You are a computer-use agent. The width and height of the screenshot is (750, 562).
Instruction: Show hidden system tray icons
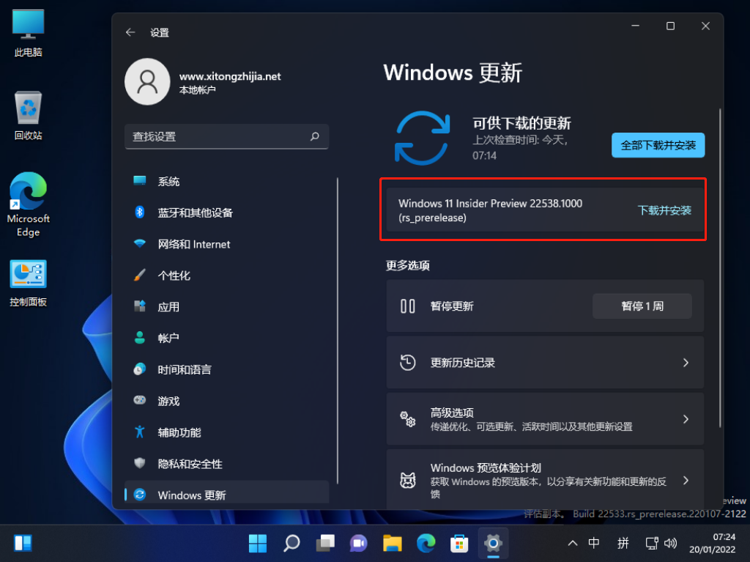(572, 543)
